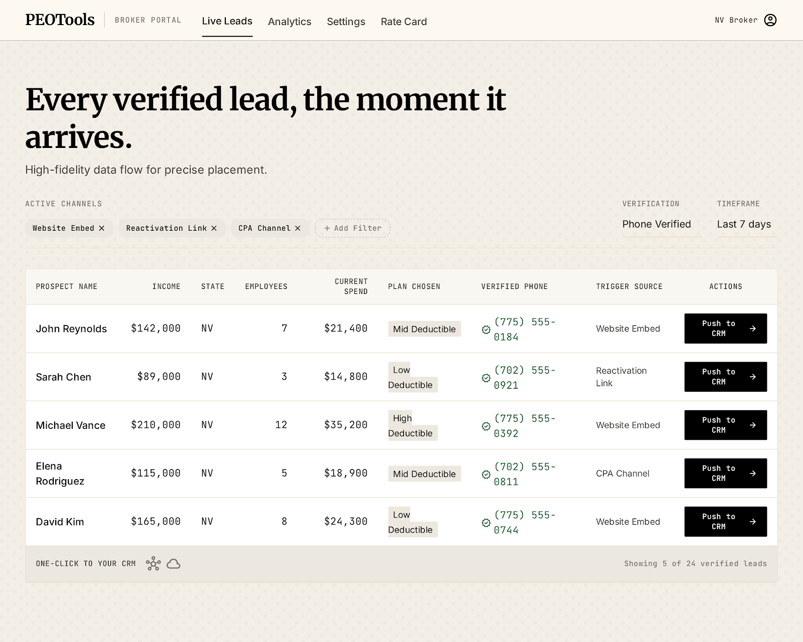Viewport: 803px width, 642px height.
Task: Click verified check icon beside (775) 555-0184
Action: tap(486, 330)
